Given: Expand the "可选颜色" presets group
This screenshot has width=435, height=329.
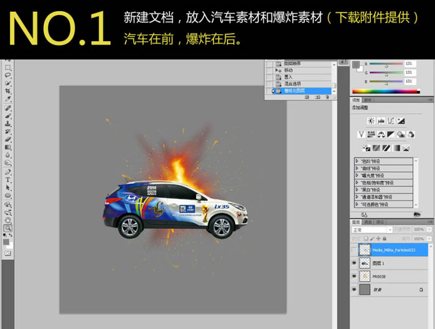Looking at the screenshot, I should click(x=357, y=204).
